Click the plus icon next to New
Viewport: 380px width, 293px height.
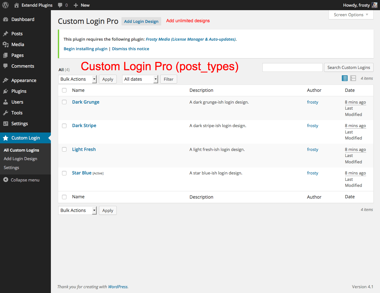[x=76, y=5]
